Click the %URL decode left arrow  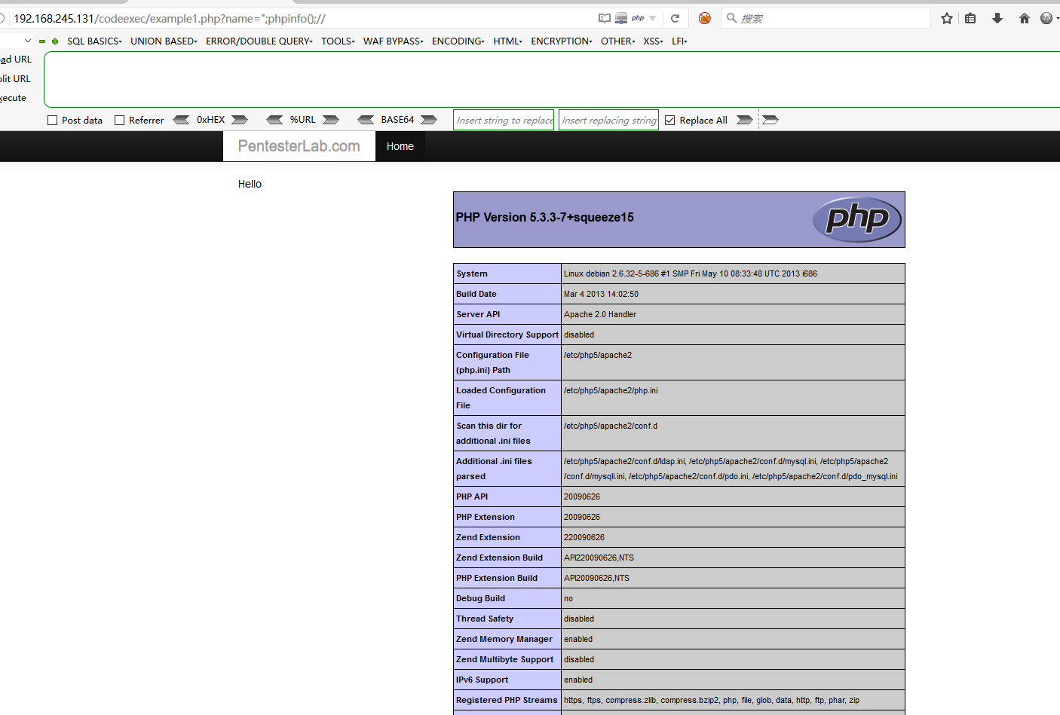point(274,120)
